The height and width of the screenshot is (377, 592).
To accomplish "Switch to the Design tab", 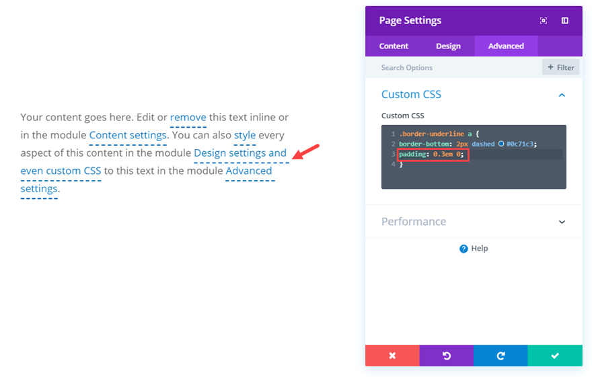I will pyautogui.click(x=448, y=46).
